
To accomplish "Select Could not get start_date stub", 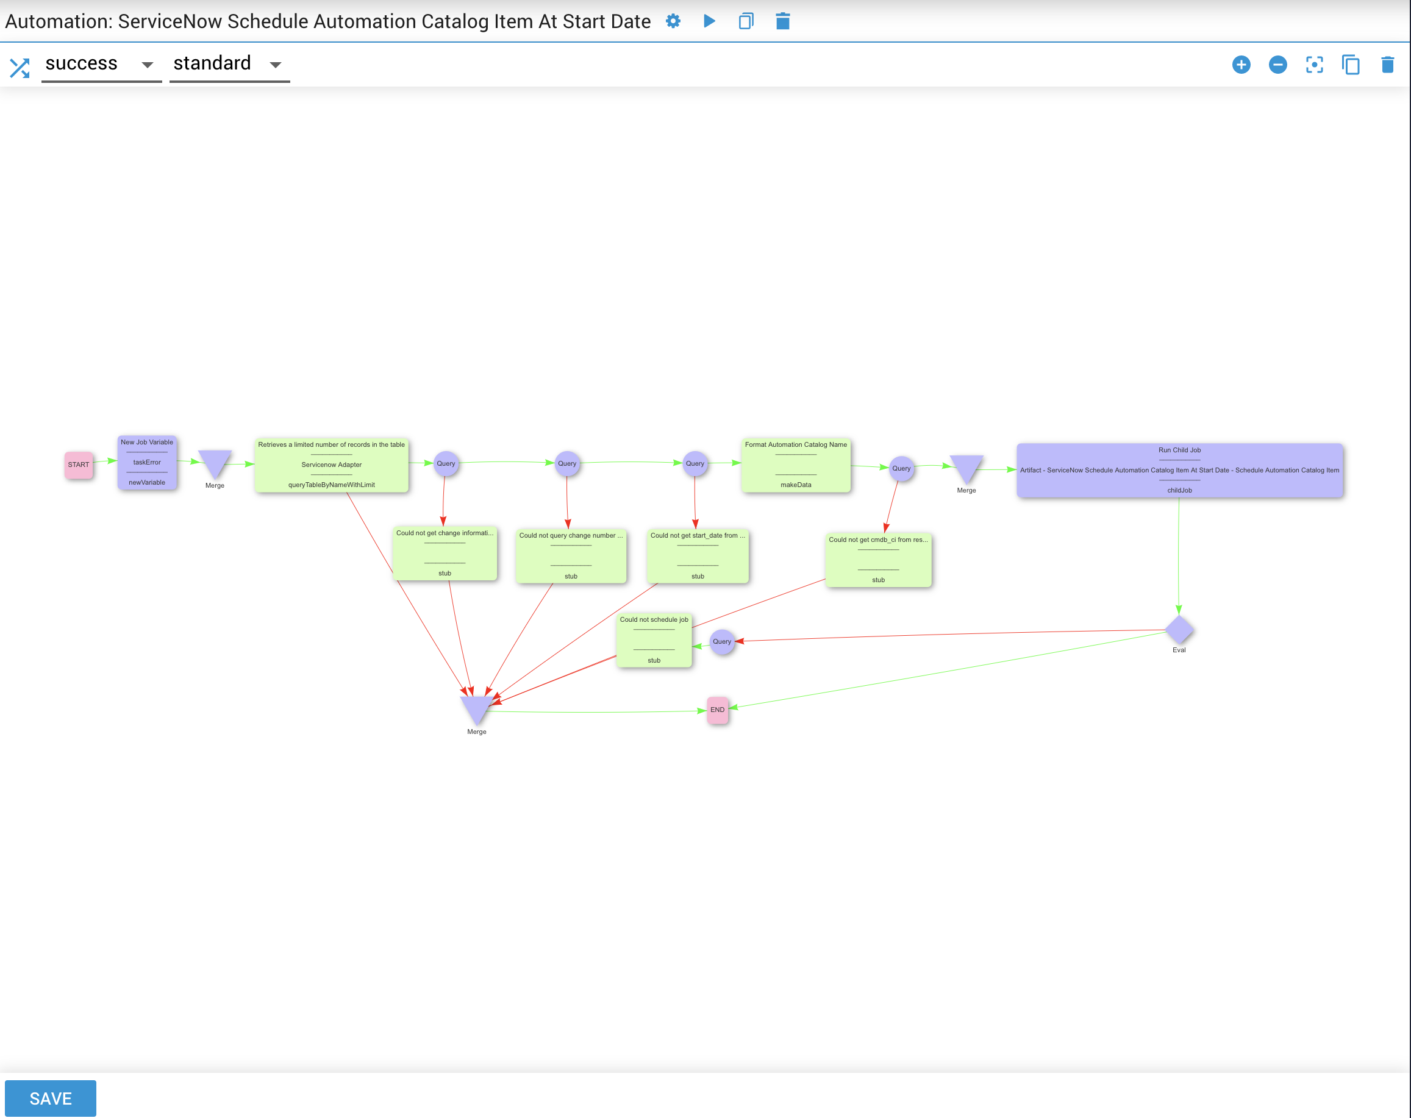I will [698, 555].
